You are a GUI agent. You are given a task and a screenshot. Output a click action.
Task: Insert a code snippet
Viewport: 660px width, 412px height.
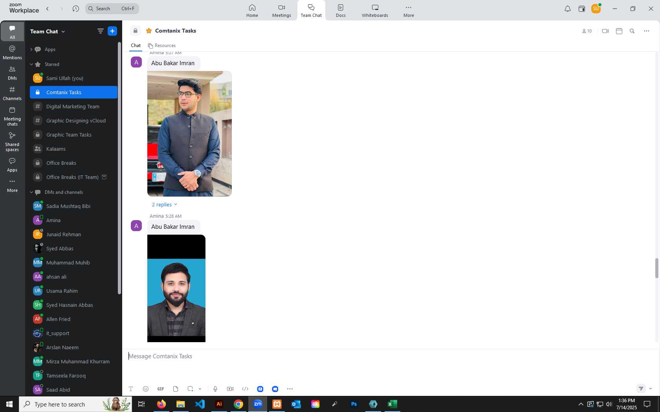coord(245,389)
